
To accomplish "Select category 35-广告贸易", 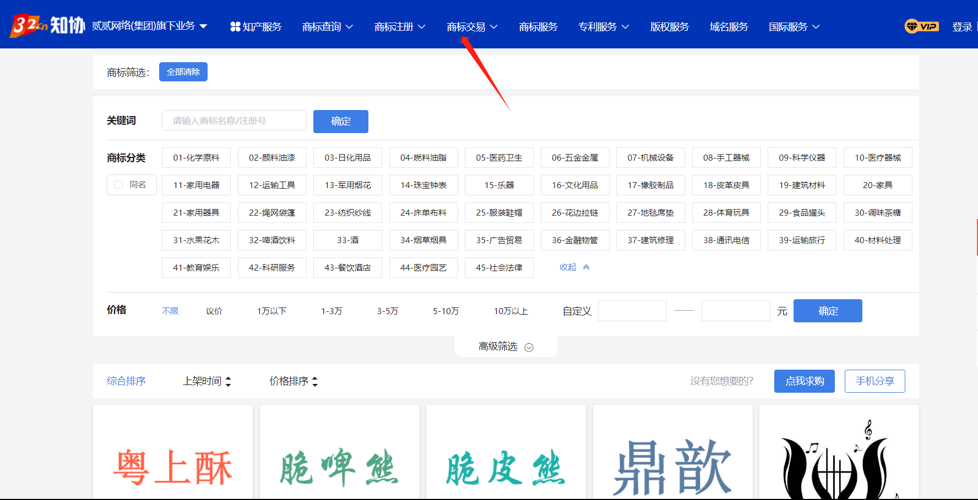I will coord(499,240).
